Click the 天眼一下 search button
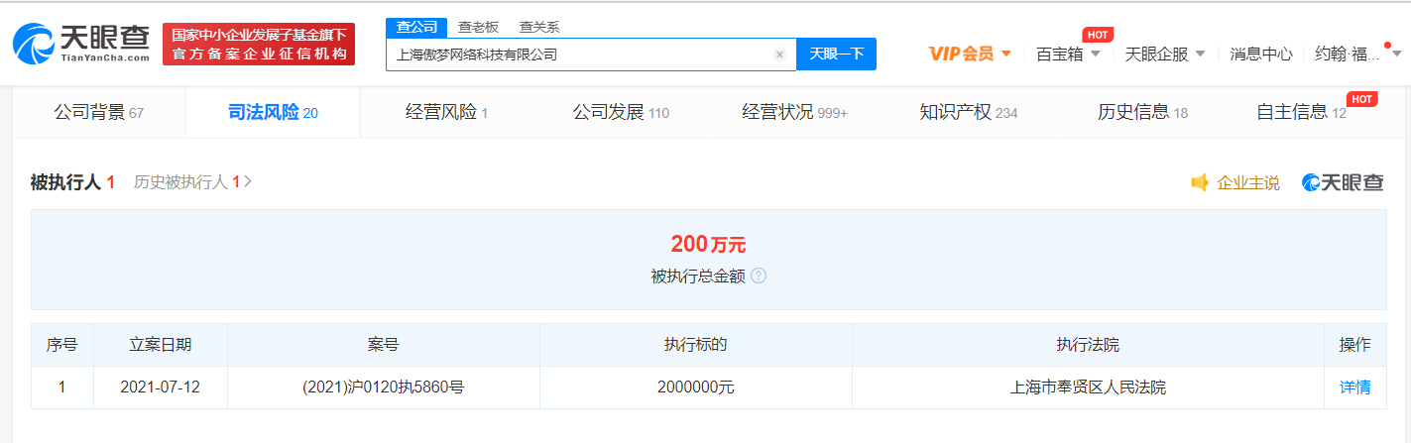1411x443 pixels. point(836,55)
